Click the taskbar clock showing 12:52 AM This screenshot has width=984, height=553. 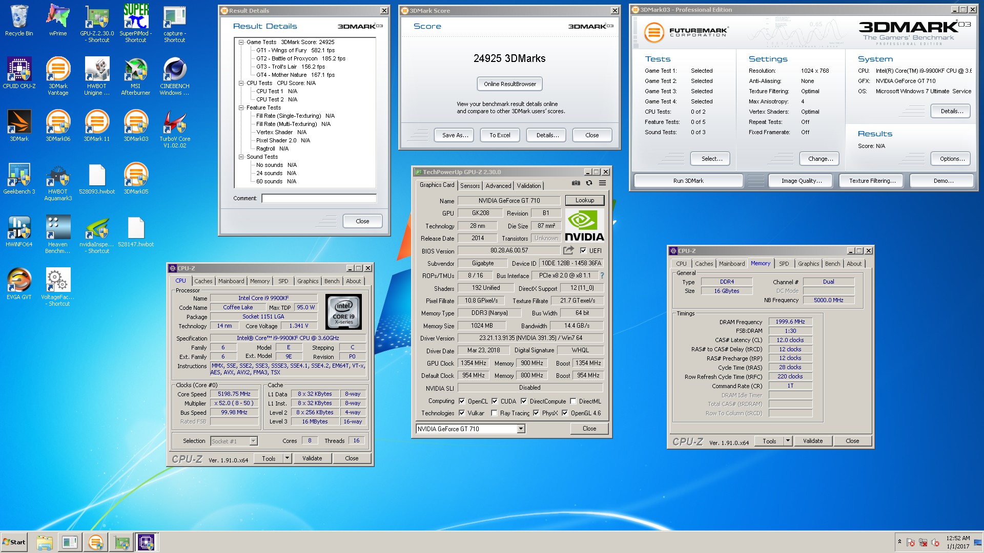(958, 542)
